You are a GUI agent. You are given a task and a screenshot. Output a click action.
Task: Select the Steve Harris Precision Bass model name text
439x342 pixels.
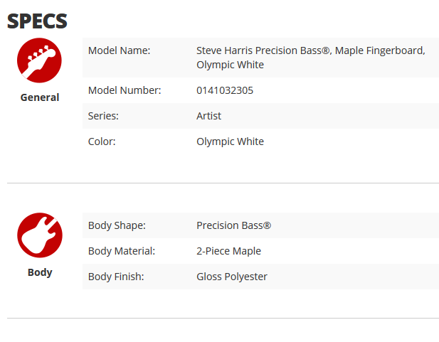coord(311,58)
